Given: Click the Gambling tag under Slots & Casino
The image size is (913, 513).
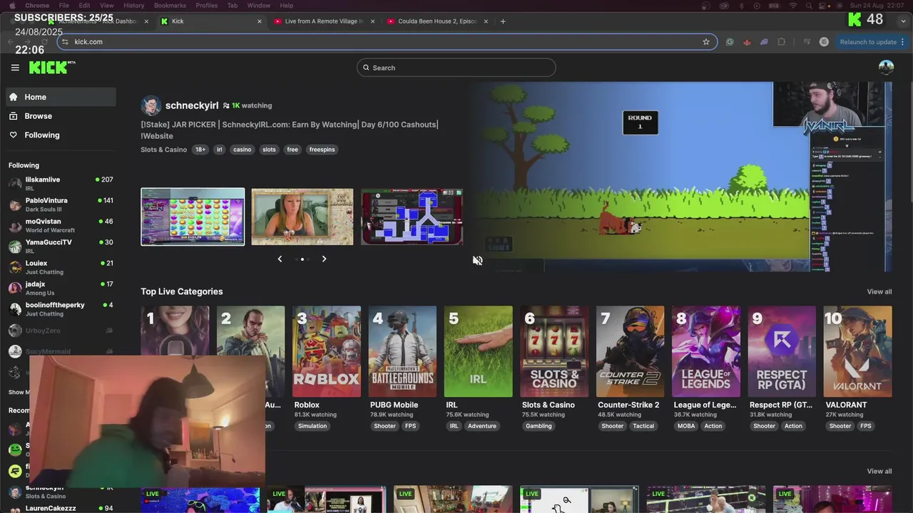Looking at the screenshot, I should click(x=539, y=426).
